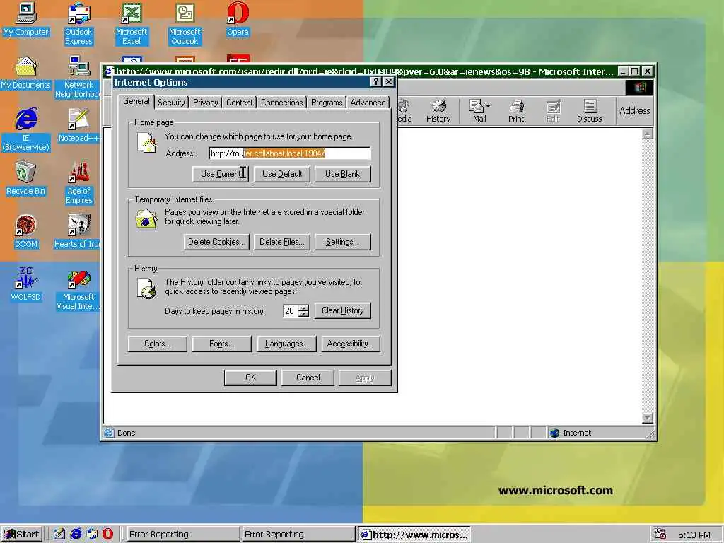The height and width of the screenshot is (543, 724).
Task: Click in the home page Address field
Action: 290,153
